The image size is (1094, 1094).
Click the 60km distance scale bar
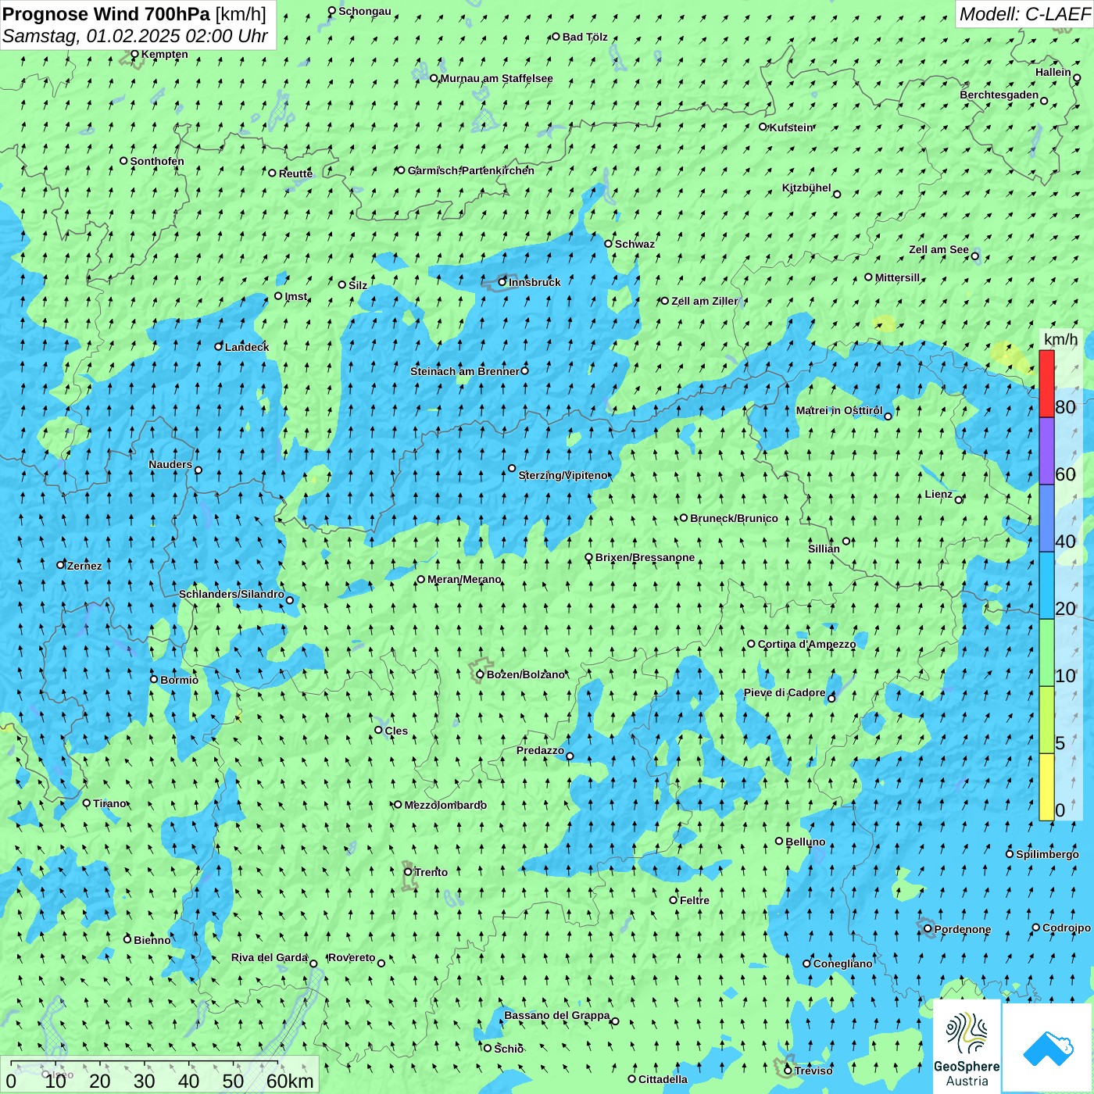(145, 1063)
